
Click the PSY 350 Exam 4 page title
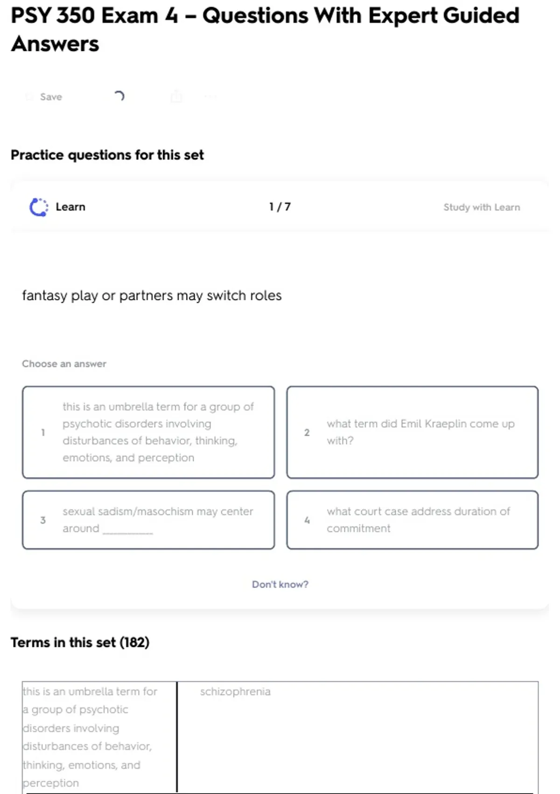(x=265, y=29)
